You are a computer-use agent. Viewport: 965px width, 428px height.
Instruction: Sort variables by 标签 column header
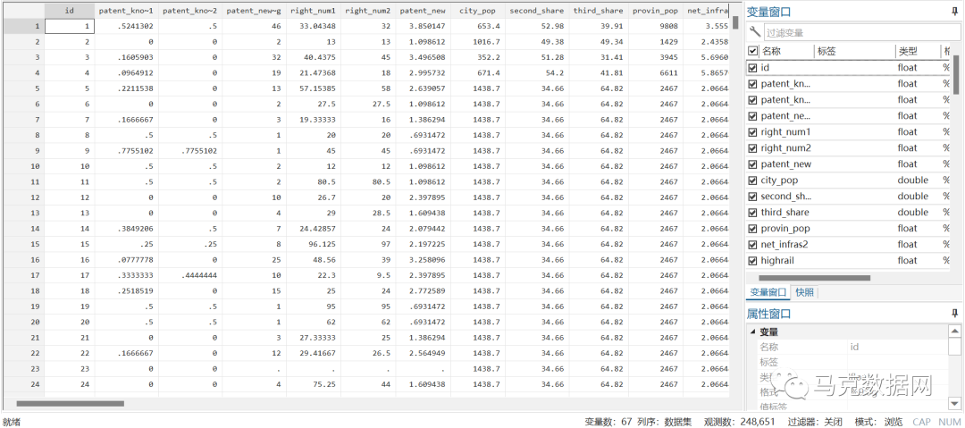pos(827,52)
